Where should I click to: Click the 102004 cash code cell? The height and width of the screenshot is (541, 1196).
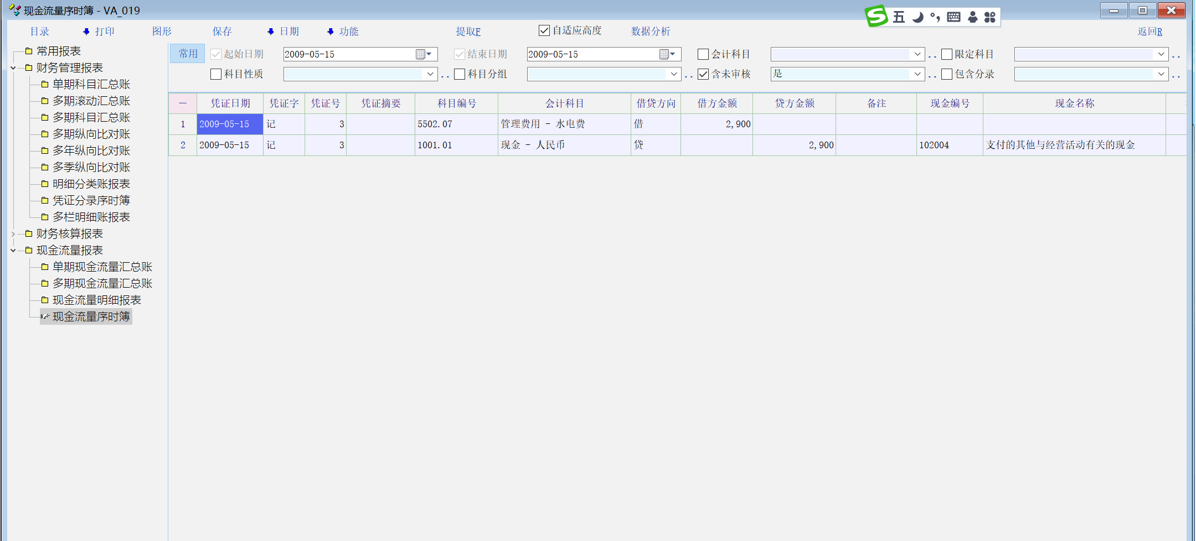pyautogui.click(x=950, y=145)
